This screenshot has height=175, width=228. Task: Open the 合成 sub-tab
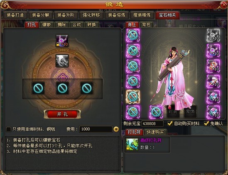click(77, 25)
